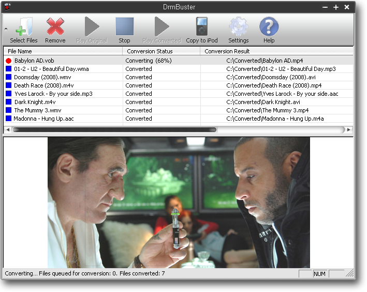Click result path C:\Converted\Dark Knight.avi
Viewport: 367px width, 292px height.
click(263, 102)
